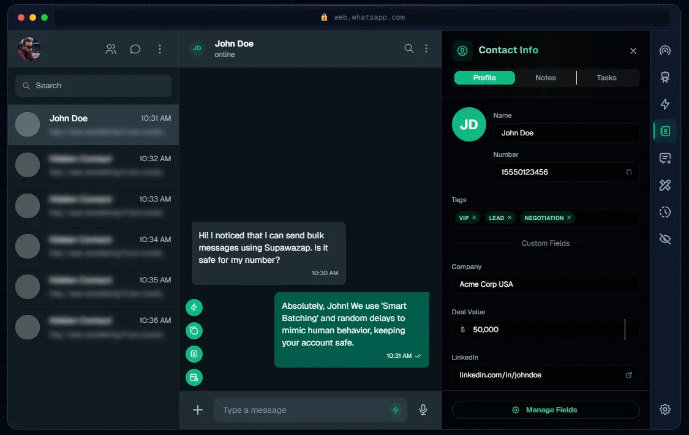689x435 pixels.
Task: Click the Manage Fields button
Action: (x=545, y=410)
